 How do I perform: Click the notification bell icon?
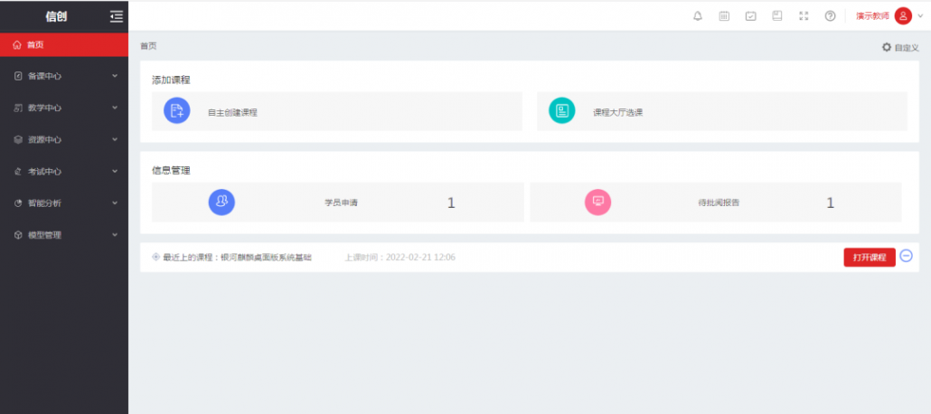pos(697,16)
